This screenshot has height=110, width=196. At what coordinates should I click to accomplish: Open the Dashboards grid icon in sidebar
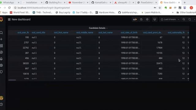click(1, 46)
